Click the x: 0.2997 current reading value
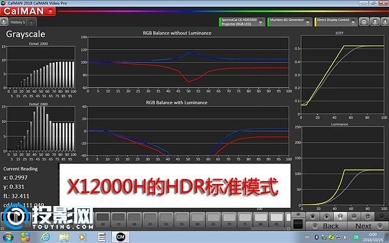Screen dimensions: 389x243 point(15,177)
